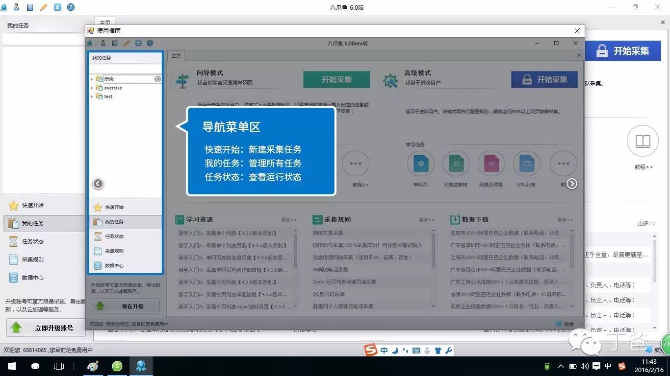
Task: Expand the test folder in guide tree
Action: pyautogui.click(x=92, y=97)
